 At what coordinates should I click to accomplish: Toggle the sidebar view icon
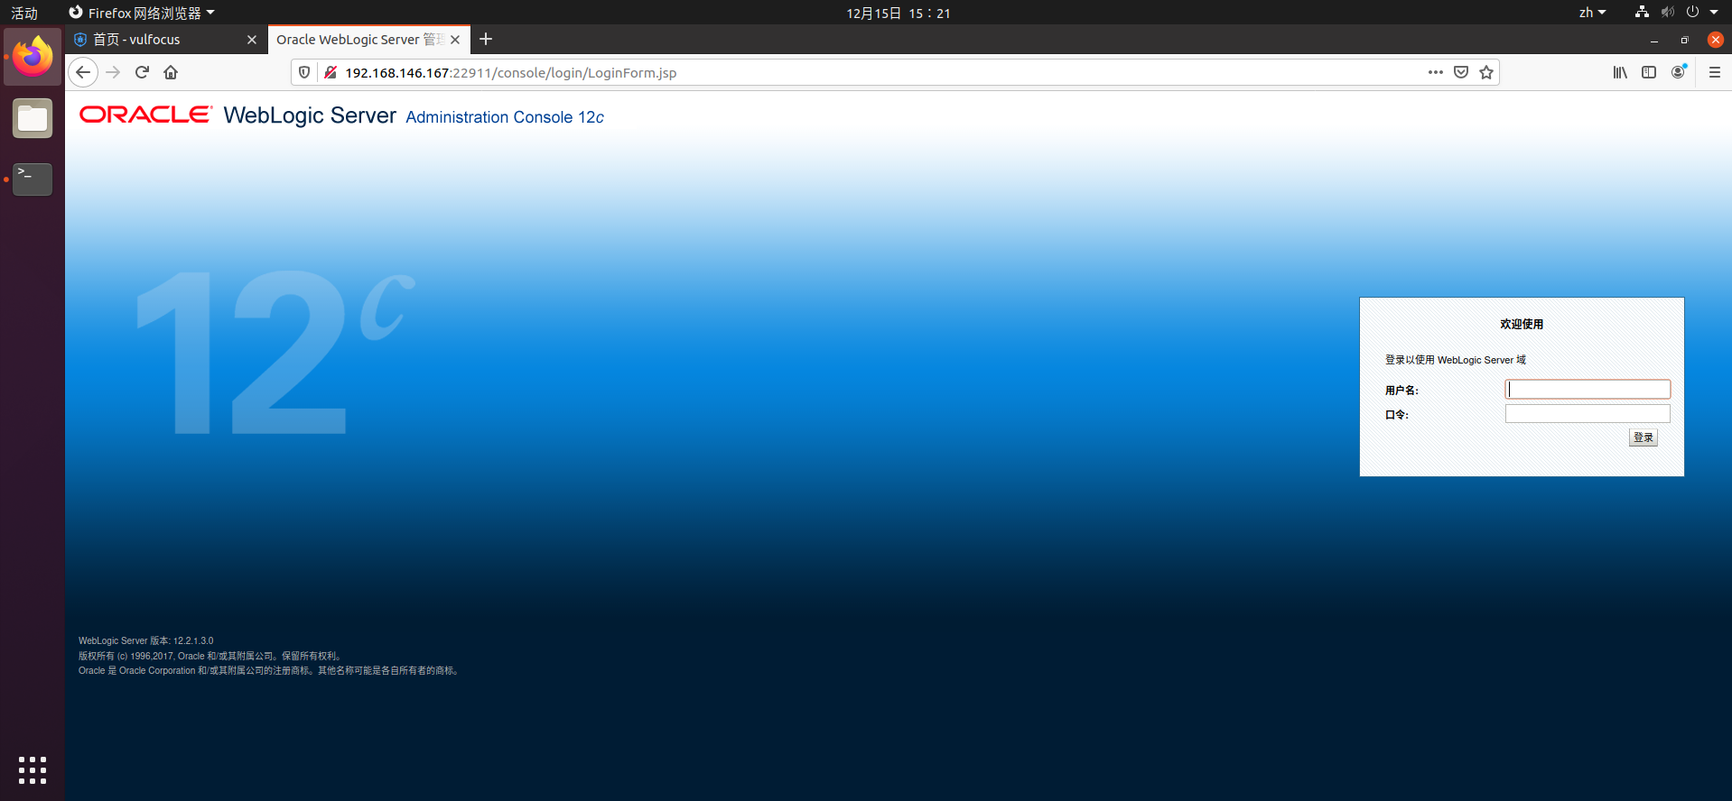(x=1649, y=72)
